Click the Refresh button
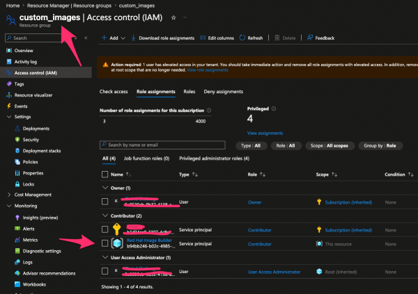 [x=251, y=38]
